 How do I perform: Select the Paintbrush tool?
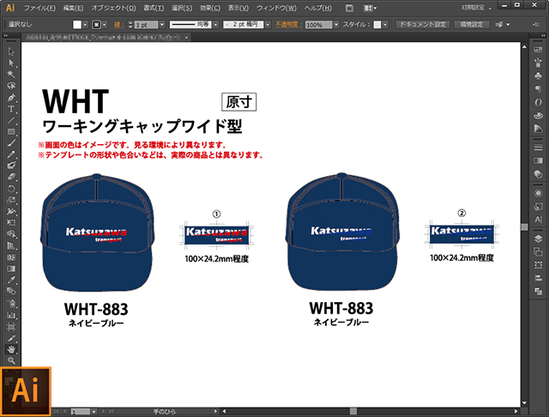tap(11, 142)
